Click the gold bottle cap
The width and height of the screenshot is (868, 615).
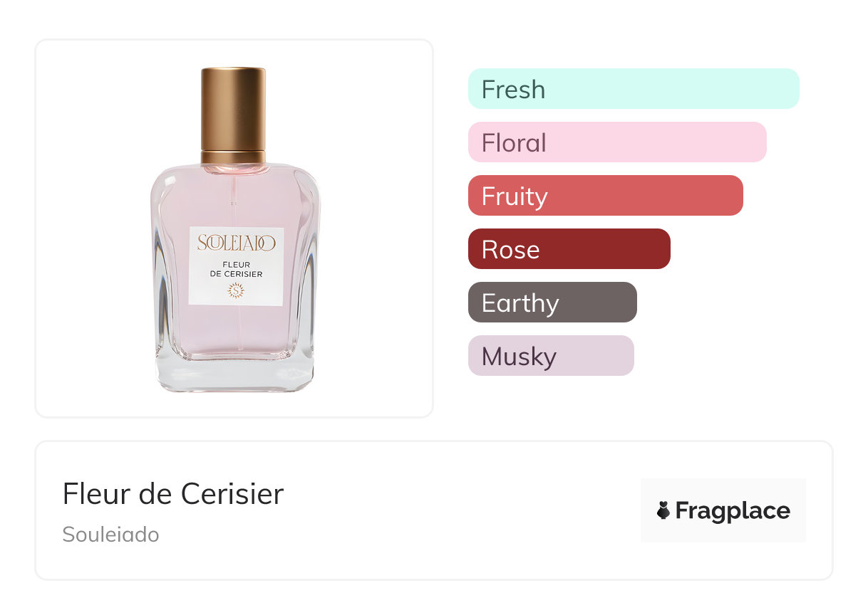(233, 107)
